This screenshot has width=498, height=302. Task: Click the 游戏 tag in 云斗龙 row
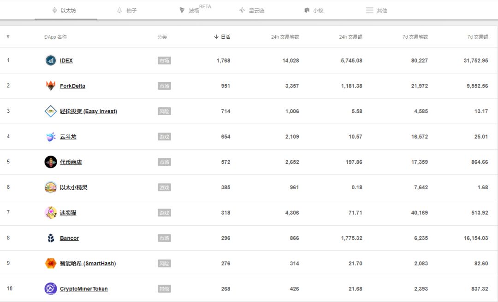coord(164,137)
